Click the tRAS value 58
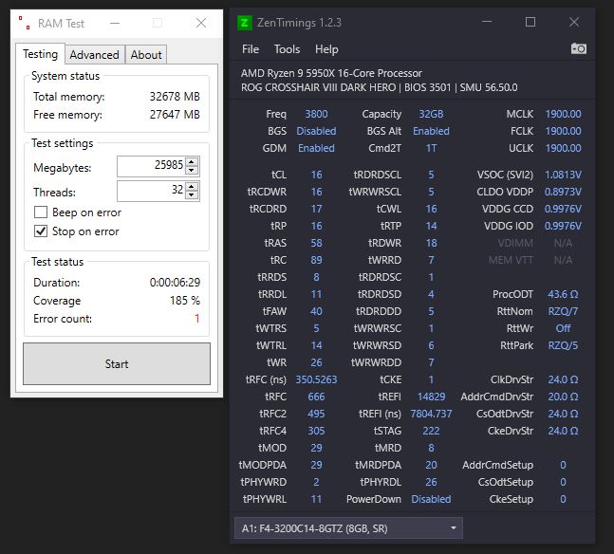This screenshot has width=614, height=554. click(316, 243)
